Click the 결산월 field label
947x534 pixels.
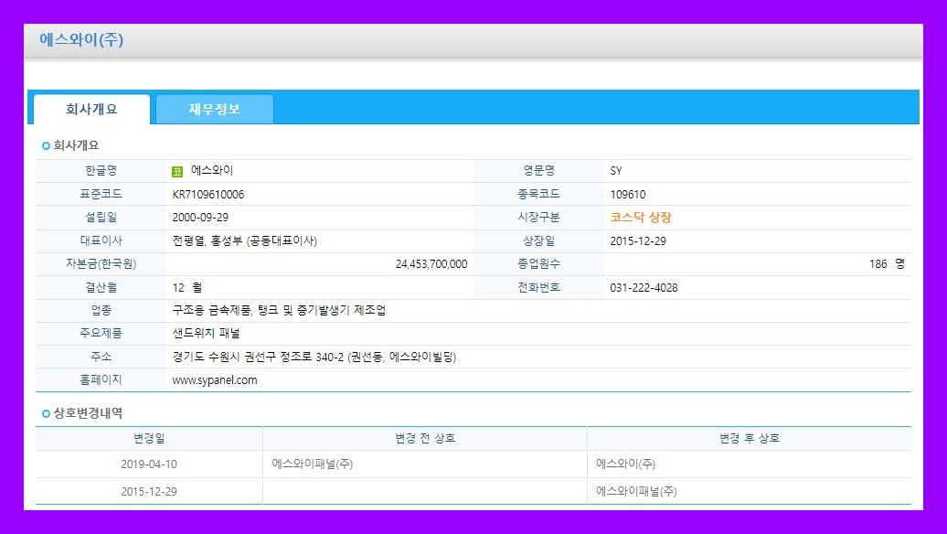click(101, 287)
